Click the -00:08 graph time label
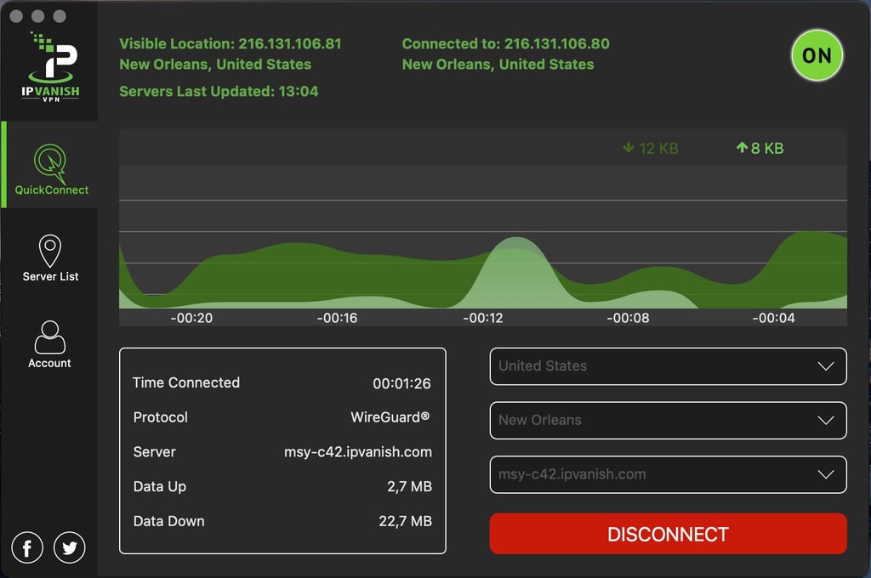This screenshot has width=871, height=578. (629, 318)
